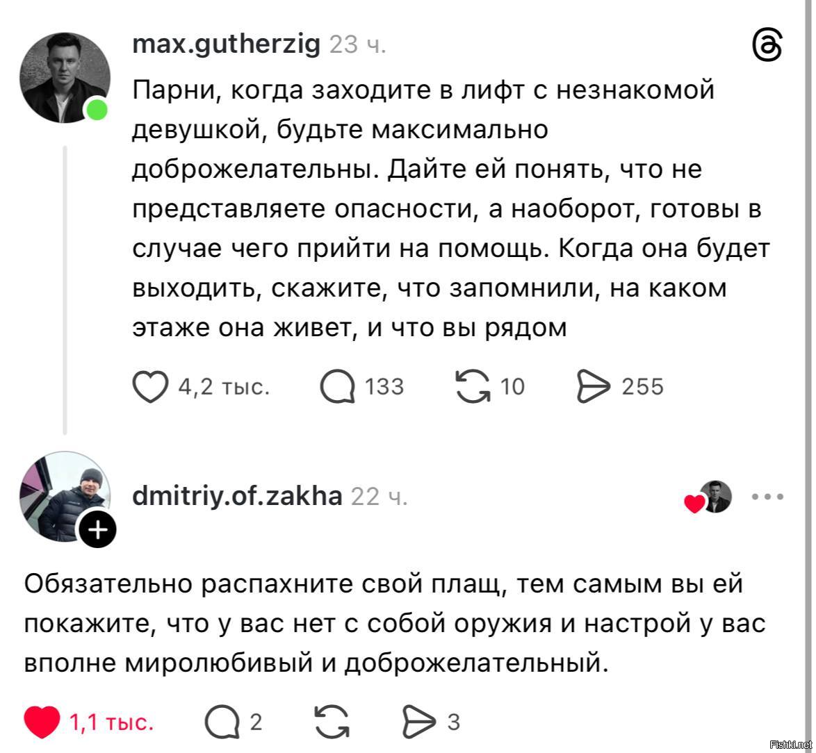Reply to dmitriy.of.zakha comment
816x753 pixels.
(221, 722)
